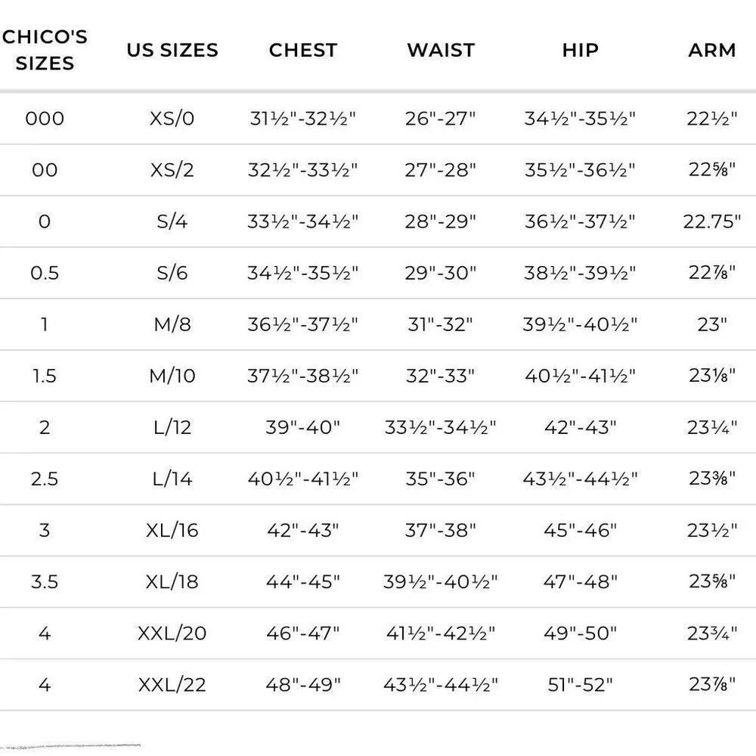Image resolution: width=756 pixels, height=756 pixels.
Task: Click the XS/2 US size cell
Action: 172,170
